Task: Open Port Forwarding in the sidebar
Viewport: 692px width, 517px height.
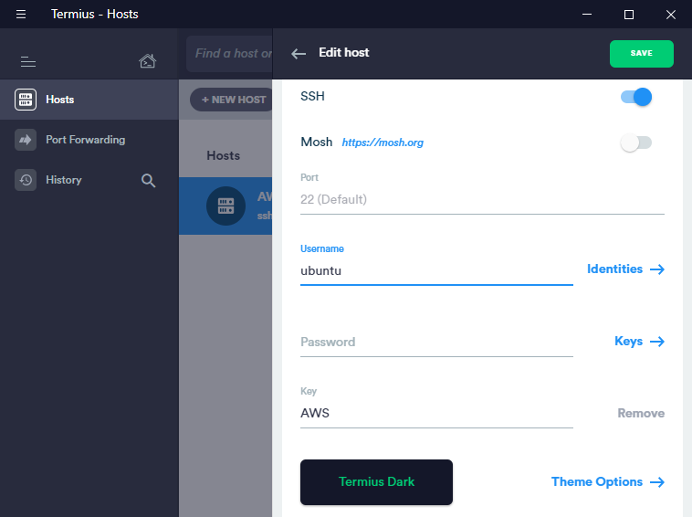Action: [89, 140]
